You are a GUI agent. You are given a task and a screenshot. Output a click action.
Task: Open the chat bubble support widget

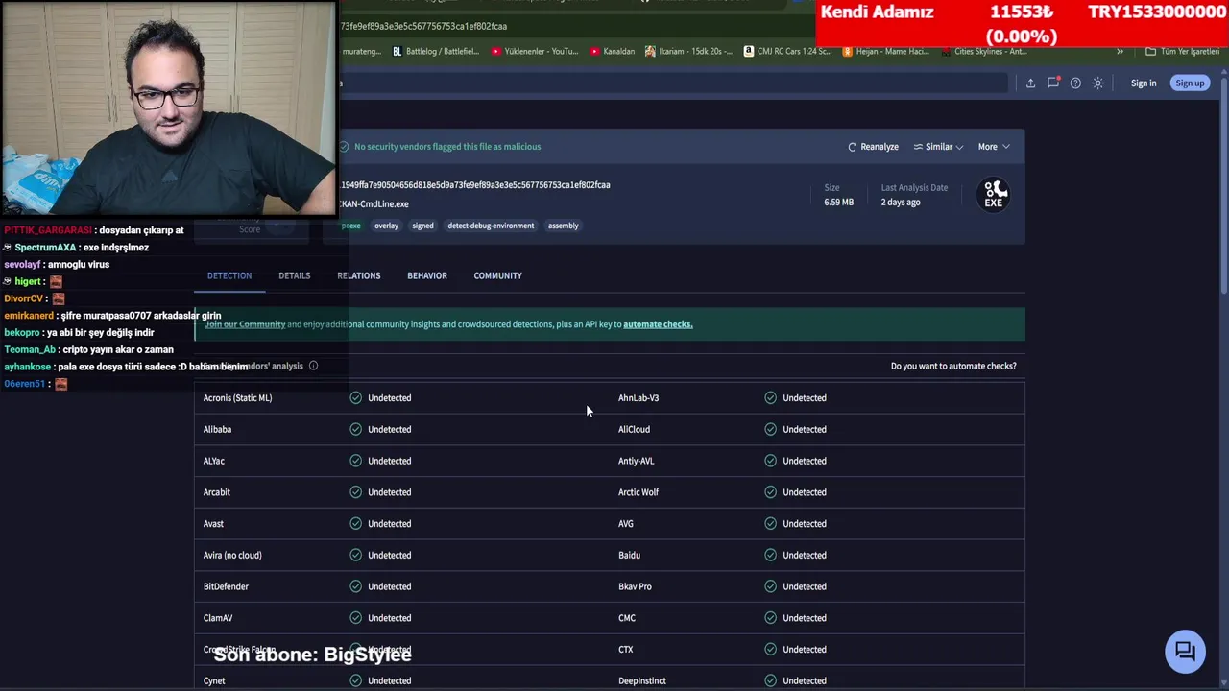pos(1185,652)
